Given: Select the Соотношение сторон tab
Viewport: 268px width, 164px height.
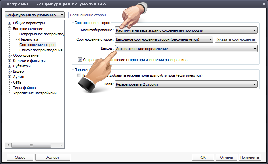Looking at the screenshot, I should [x=88, y=15].
